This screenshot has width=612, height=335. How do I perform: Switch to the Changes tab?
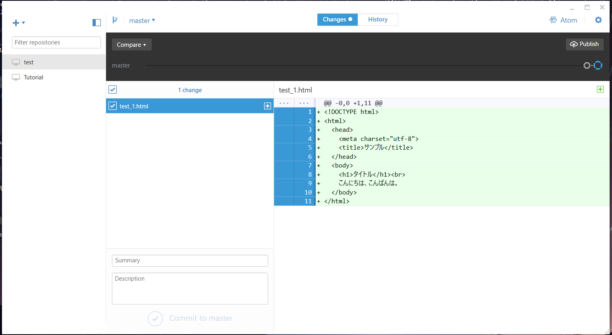[x=338, y=19]
